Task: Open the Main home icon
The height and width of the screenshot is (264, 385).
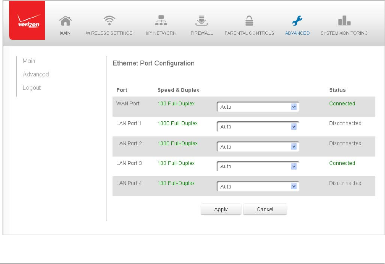Action: (x=65, y=21)
